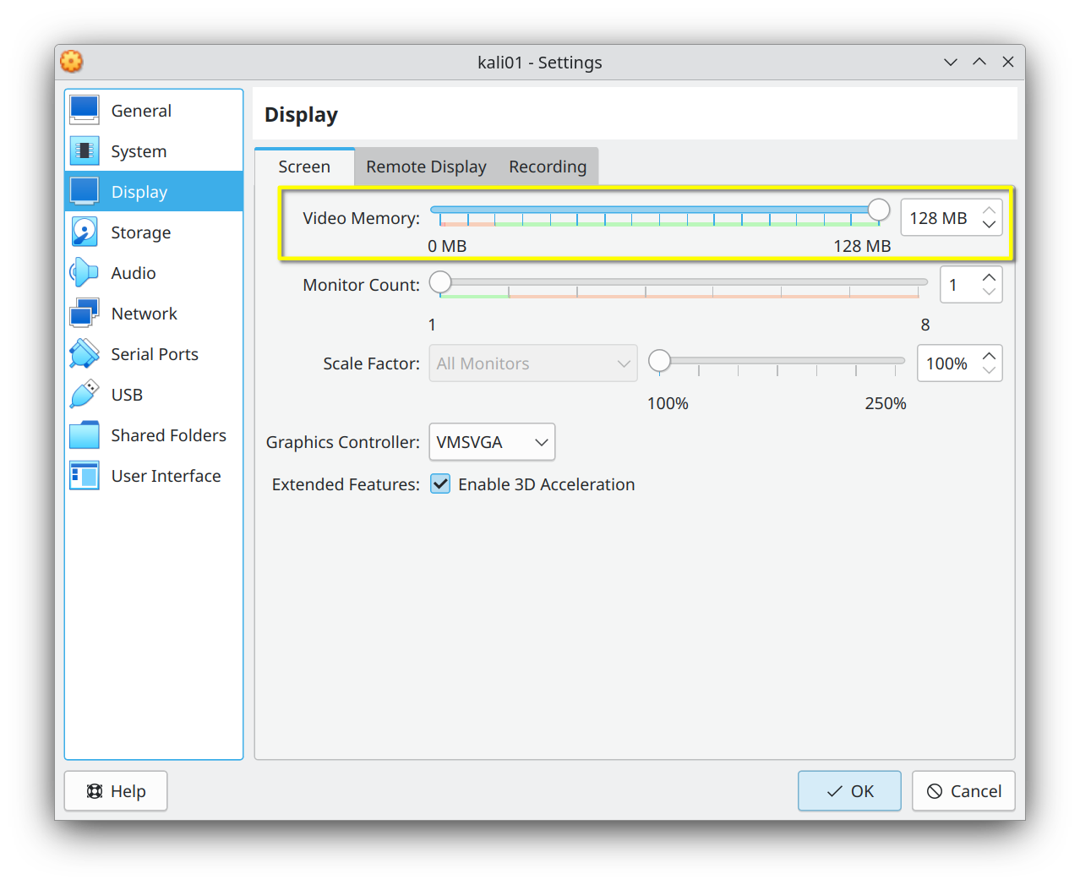
Task: Confirm settings with the OK button
Action: pyautogui.click(x=849, y=791)
